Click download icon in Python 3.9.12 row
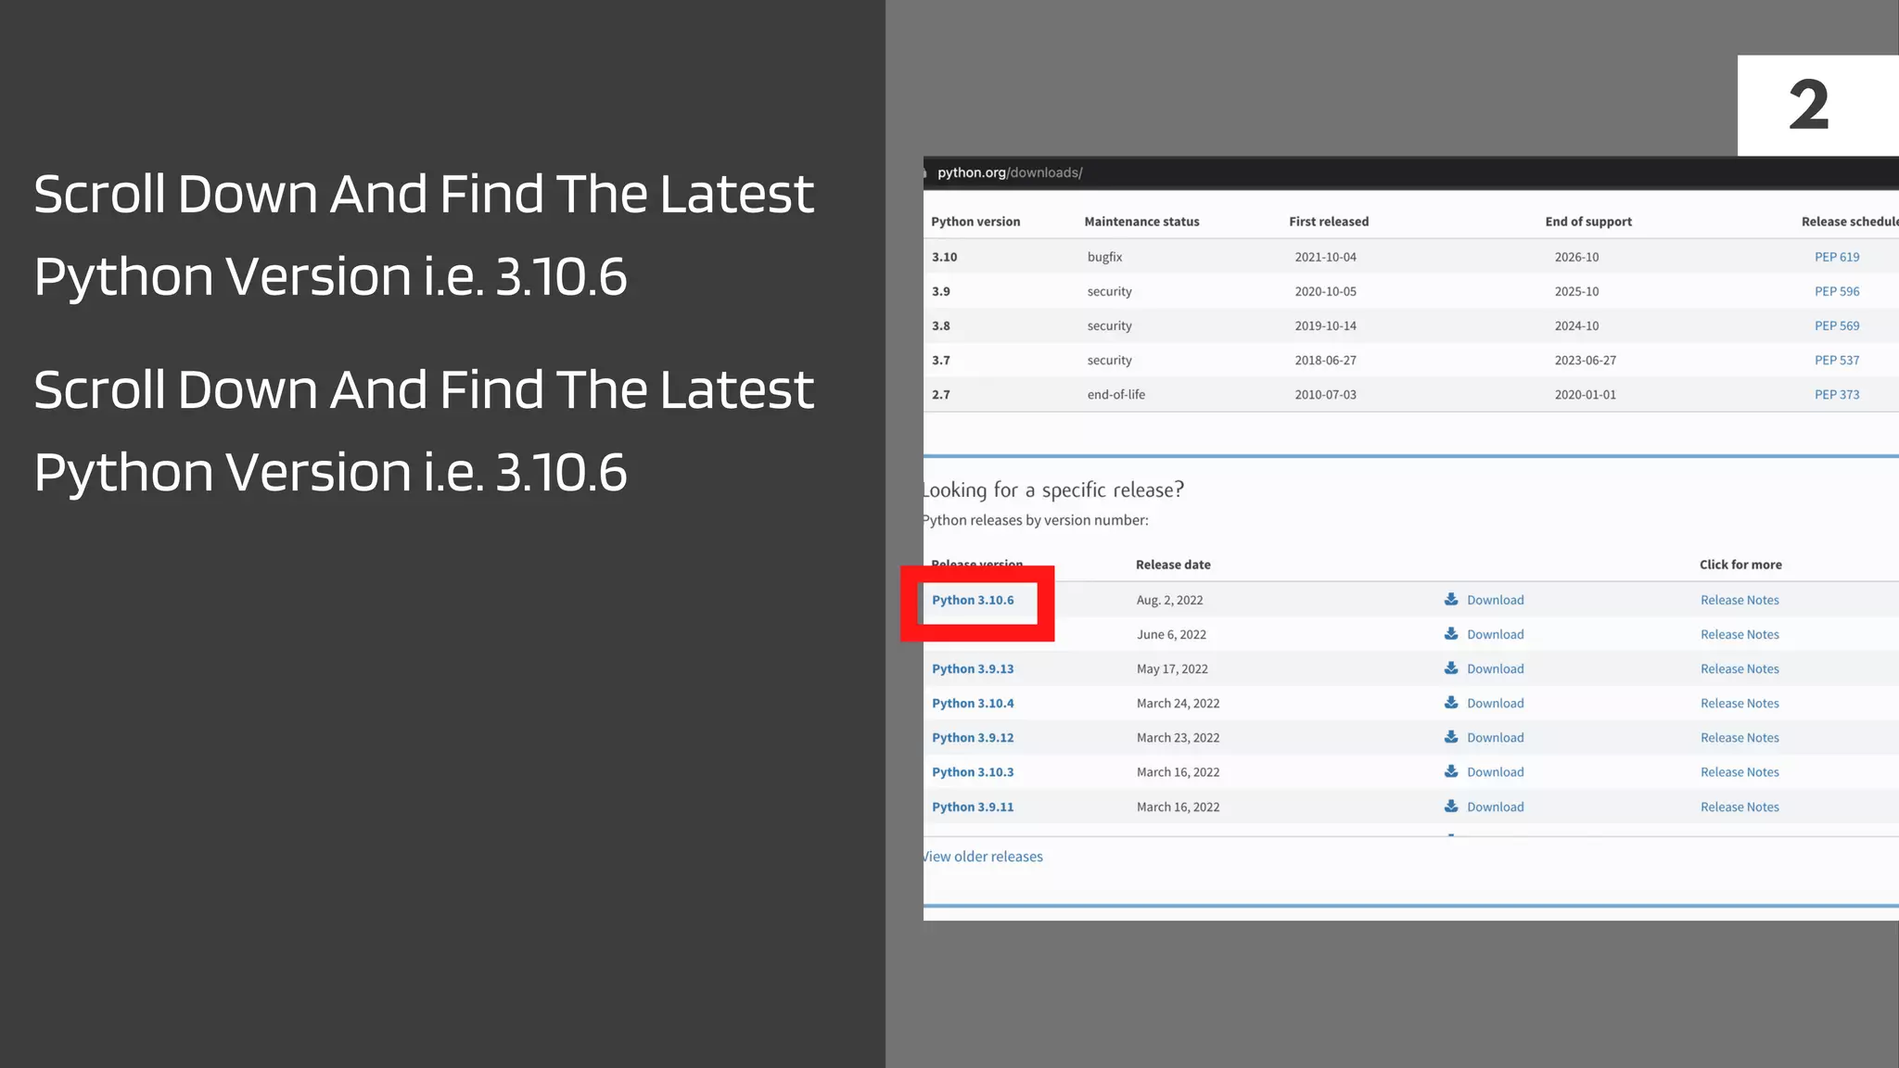This screenshot has width=1899, height=1068. click(x=1451, y=737)
